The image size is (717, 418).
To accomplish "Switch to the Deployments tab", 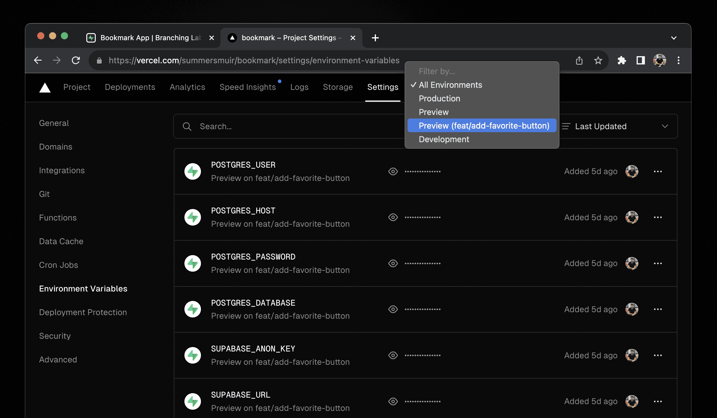I will point(130,87).
